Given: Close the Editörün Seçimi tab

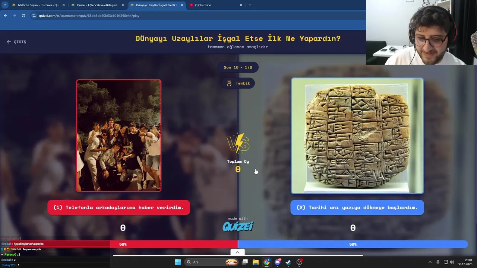Looking at the screenshot, I should pyautogui.click(x=63, y=5).
